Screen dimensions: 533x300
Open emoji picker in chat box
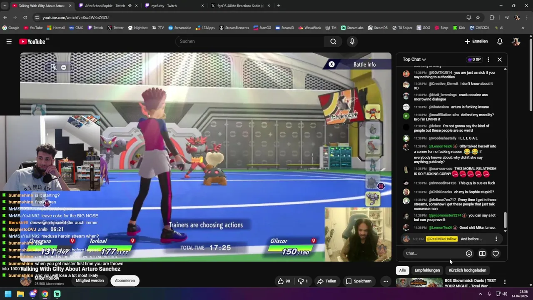click(469, 253)
